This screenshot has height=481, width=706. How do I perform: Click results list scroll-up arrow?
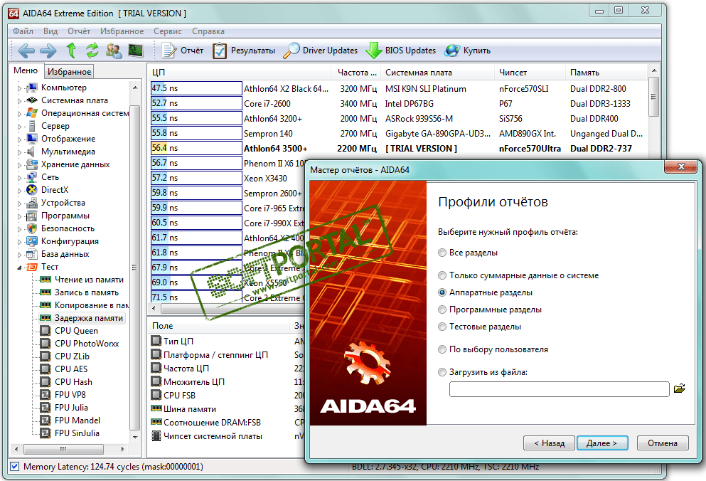pos(654,71)
